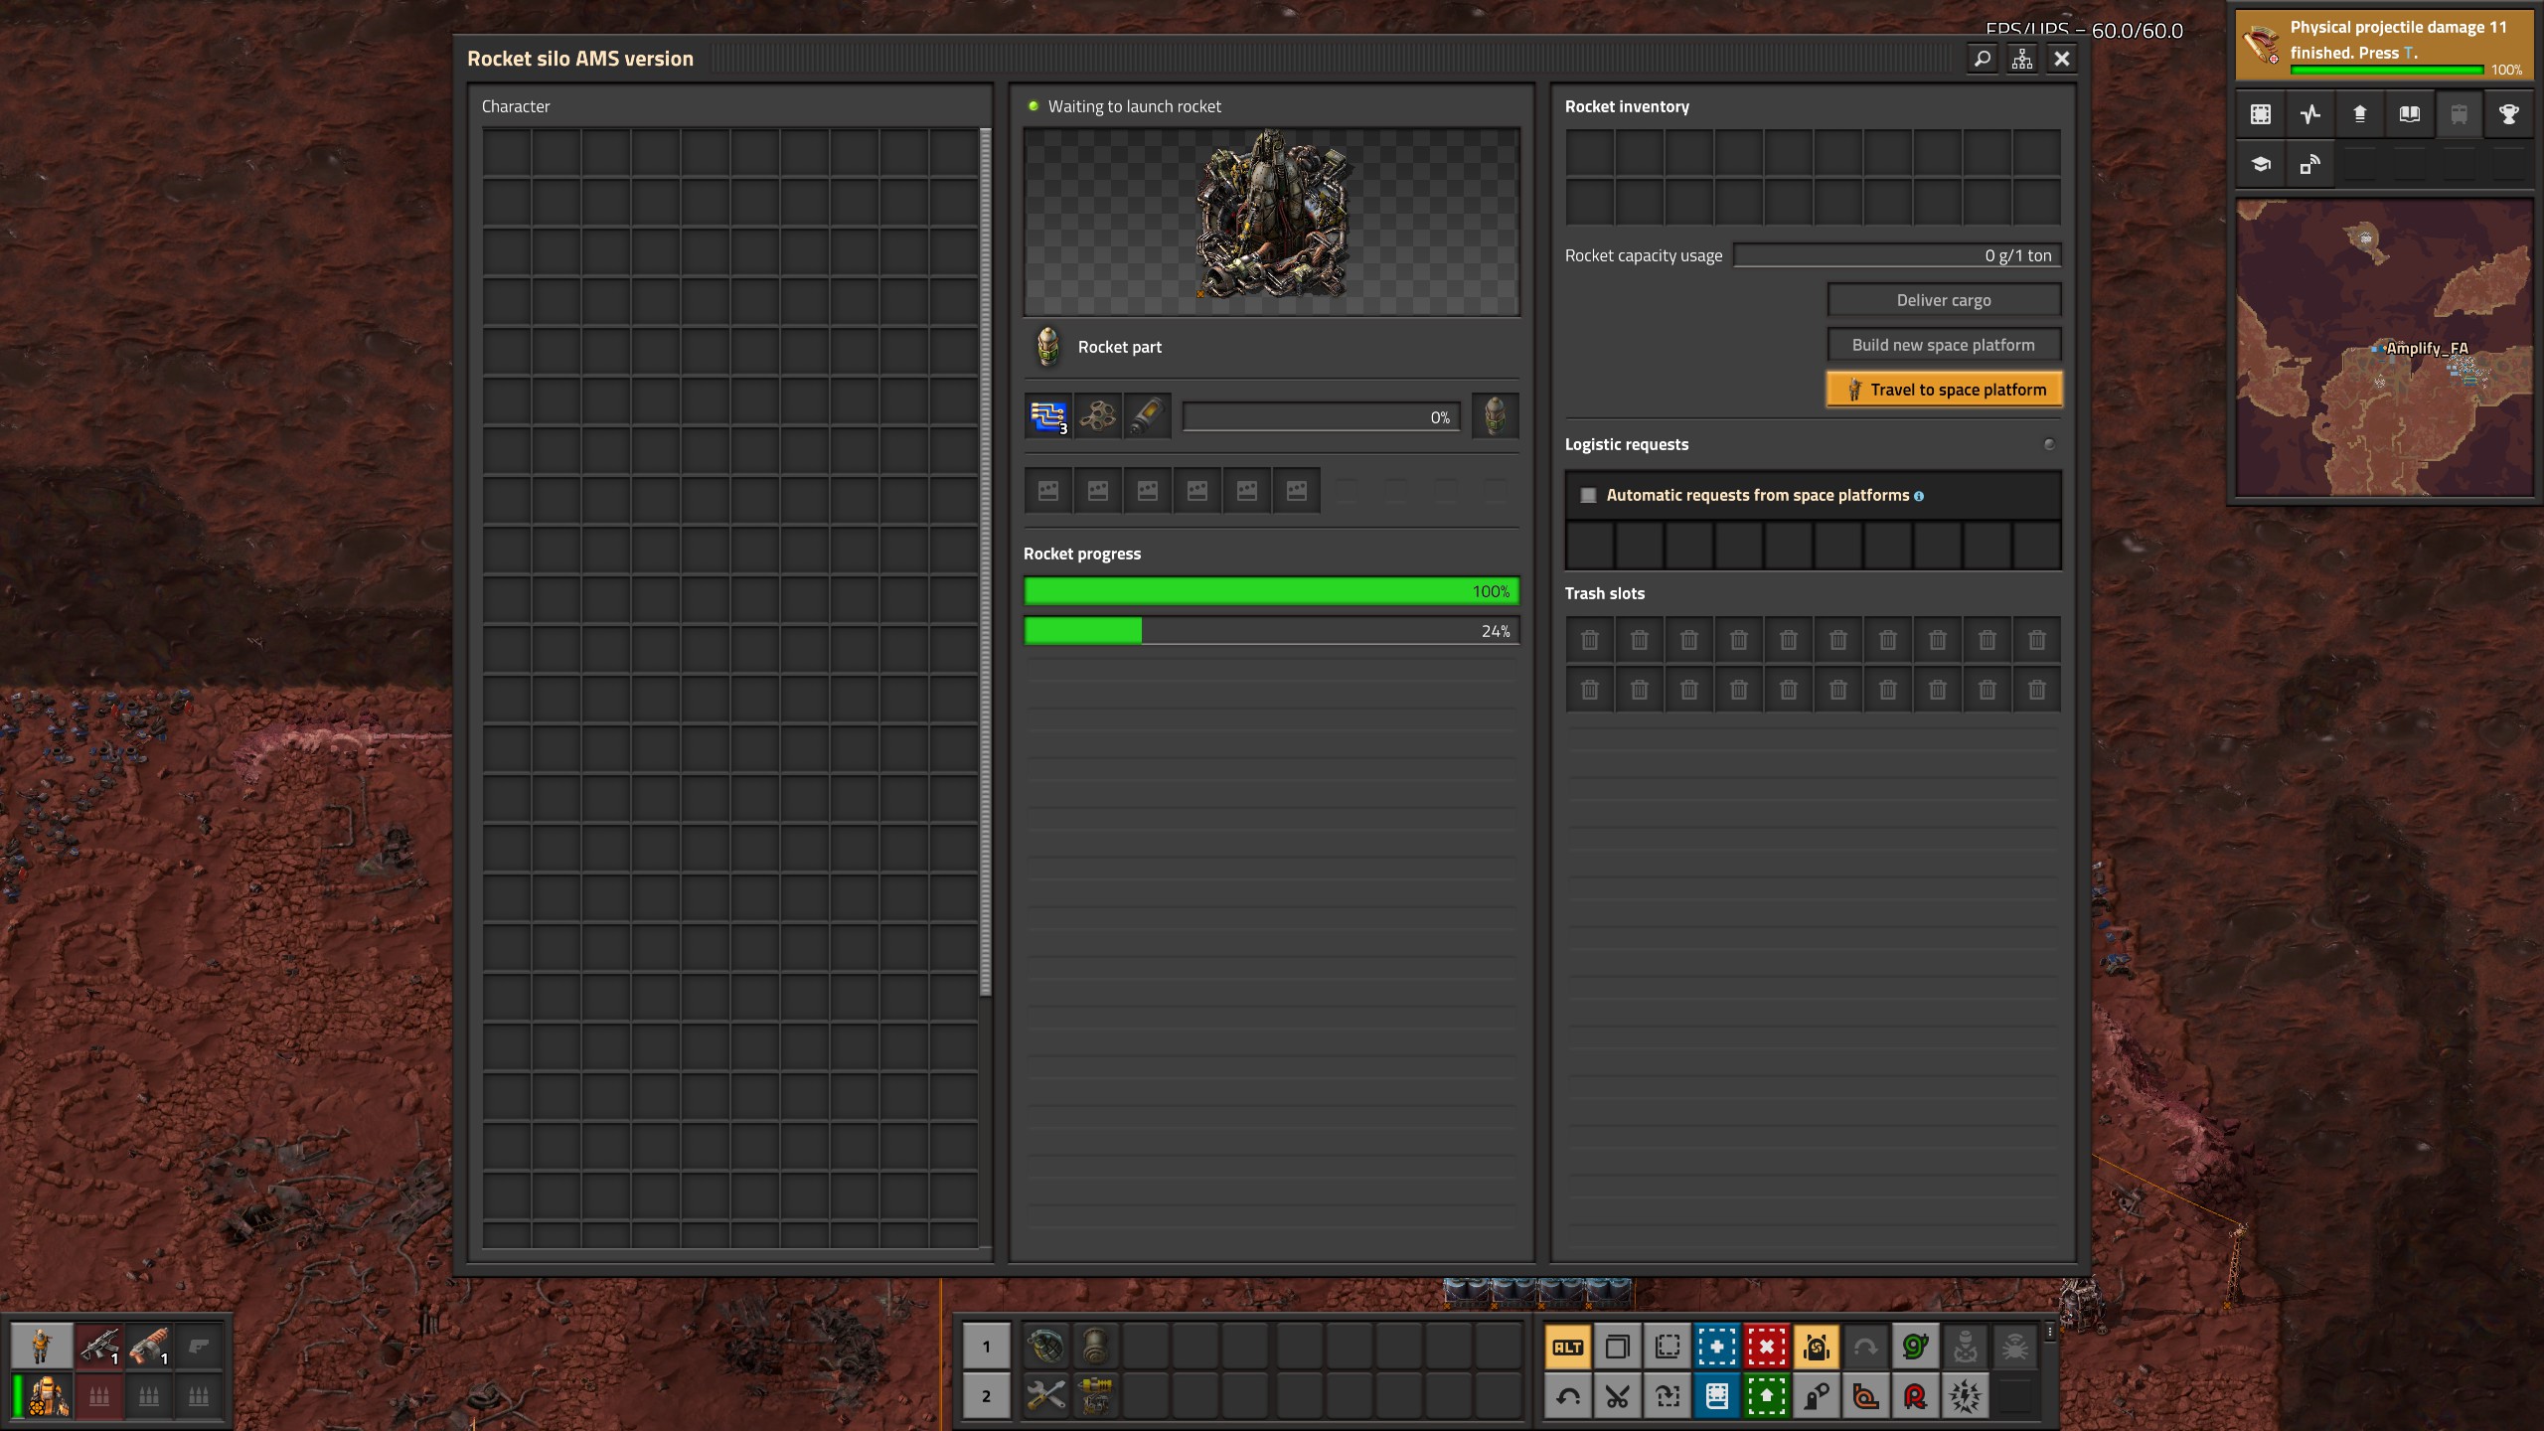Click the scissors cut shortcut
The image size is (2544, 1431).
click(x=1618, y=1396)
